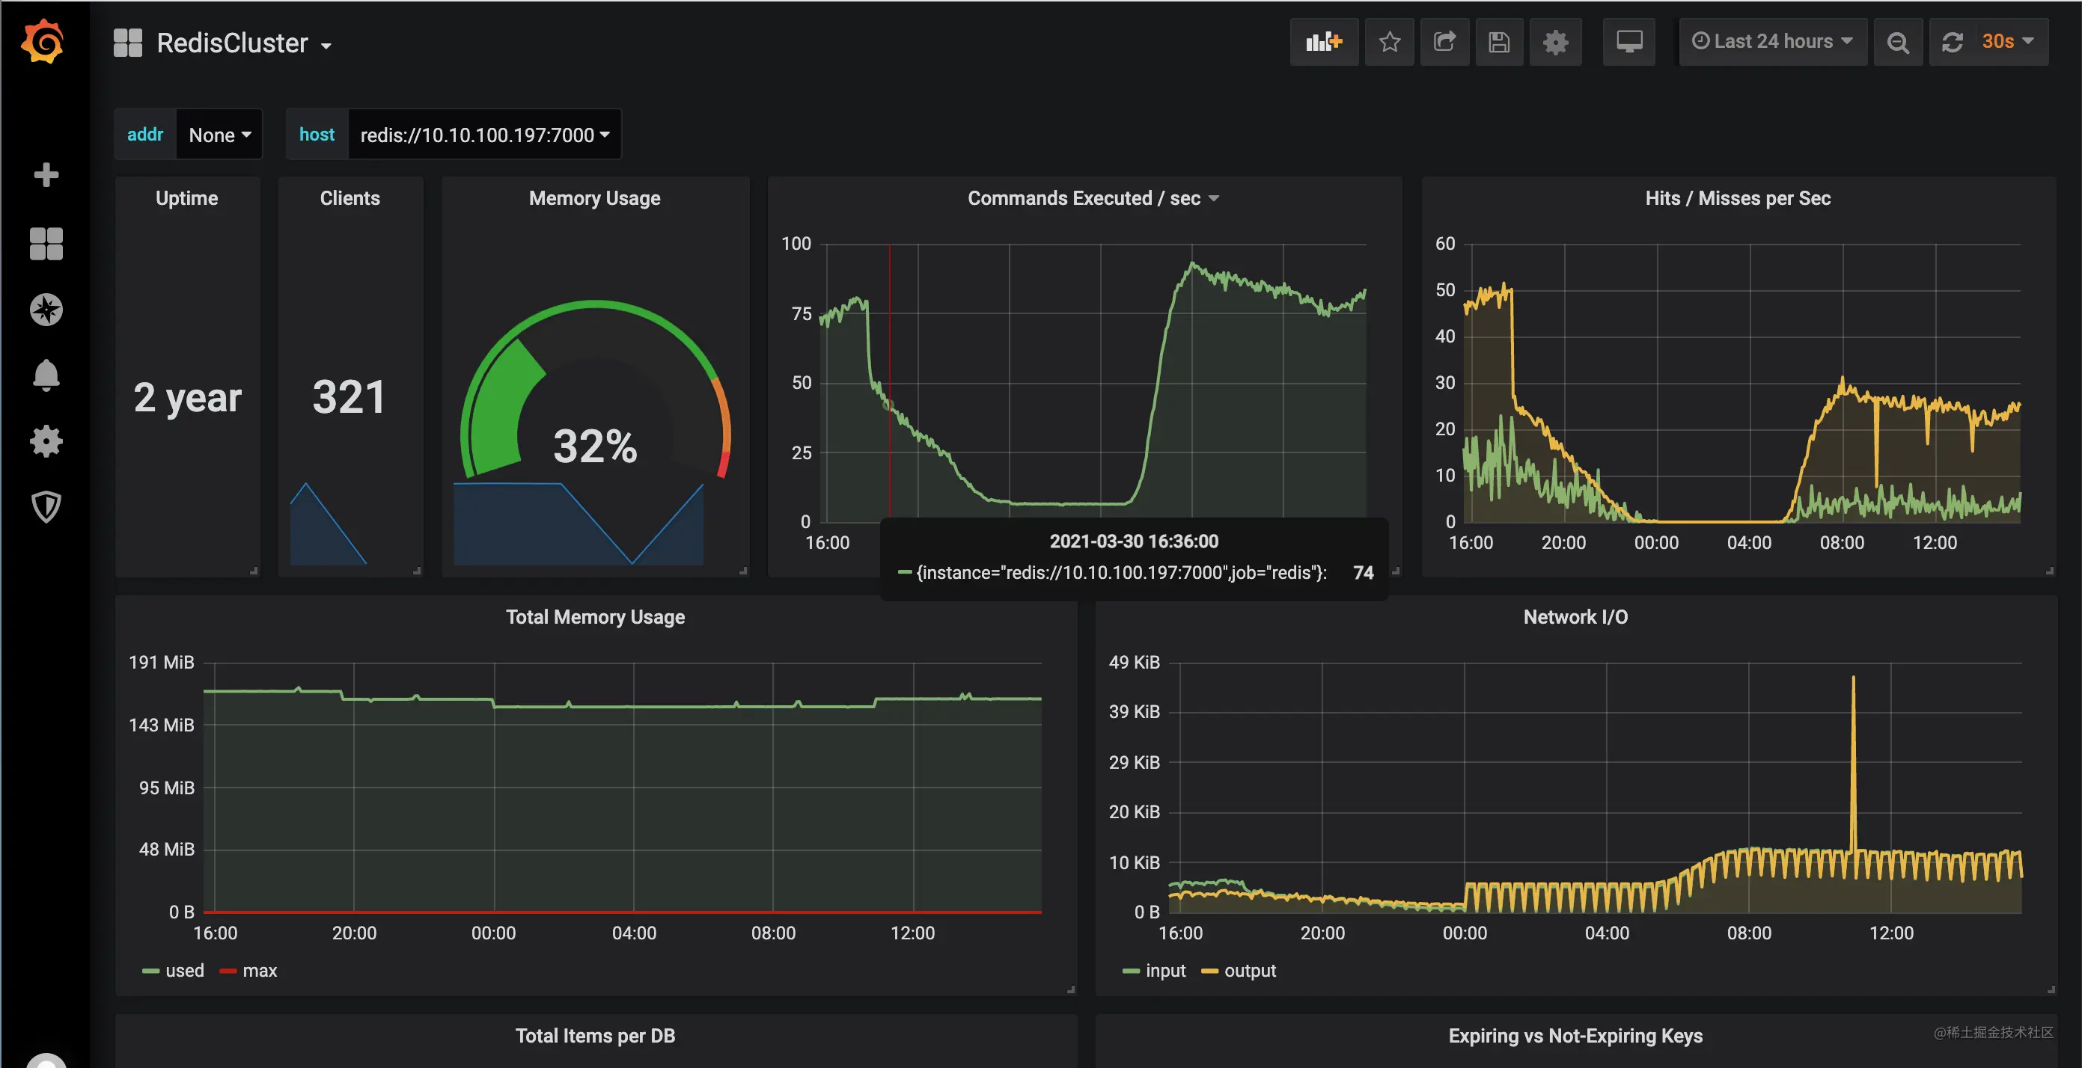Click the green input legend color swatch
The image size is (2082, 1068).
1131,971
